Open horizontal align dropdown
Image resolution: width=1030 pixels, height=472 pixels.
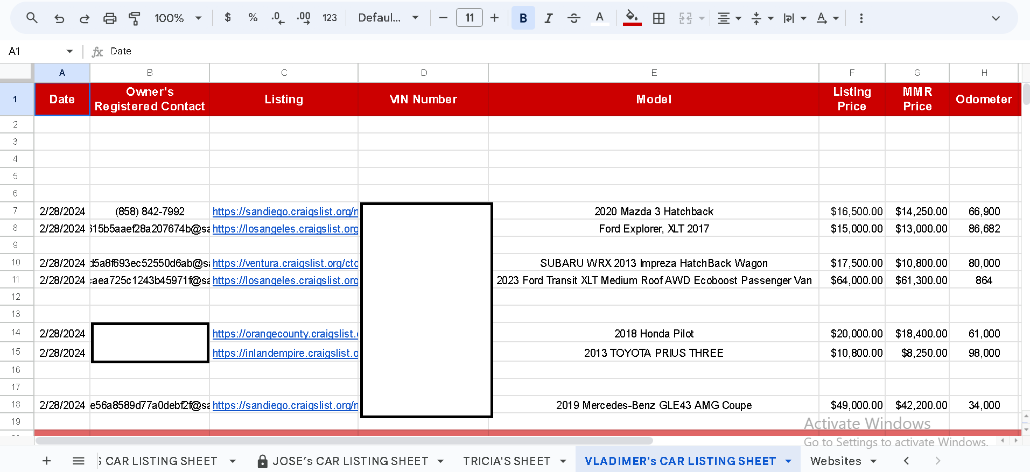tap(730, 18)
